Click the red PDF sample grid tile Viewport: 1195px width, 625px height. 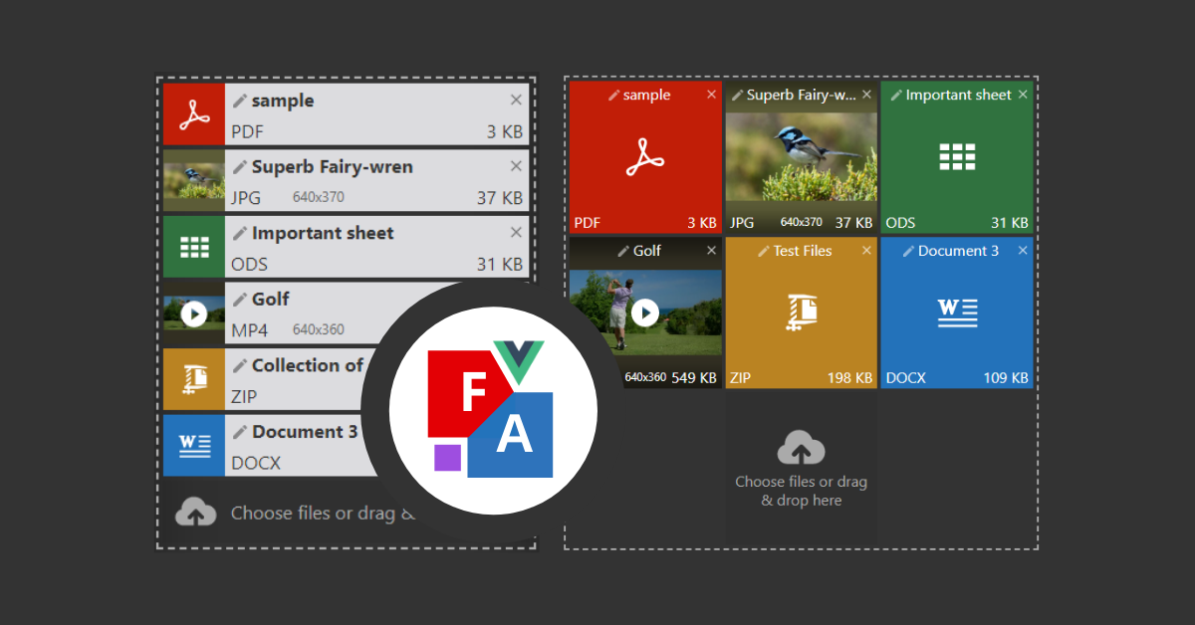tap(644, 157)
